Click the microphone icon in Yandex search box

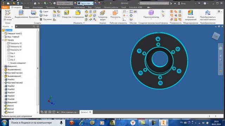(61, 123)
